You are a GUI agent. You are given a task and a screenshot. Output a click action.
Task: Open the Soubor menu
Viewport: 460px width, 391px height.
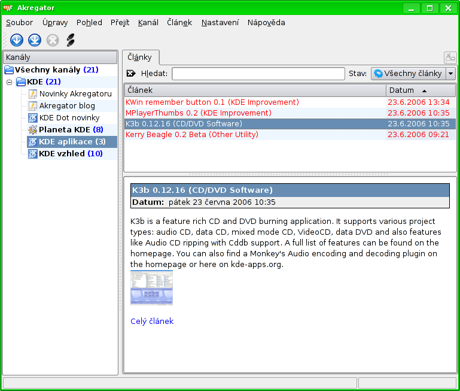[x=19, y=23]
